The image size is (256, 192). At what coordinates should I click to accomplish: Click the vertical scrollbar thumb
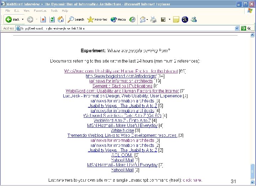[x=252, y=171]
